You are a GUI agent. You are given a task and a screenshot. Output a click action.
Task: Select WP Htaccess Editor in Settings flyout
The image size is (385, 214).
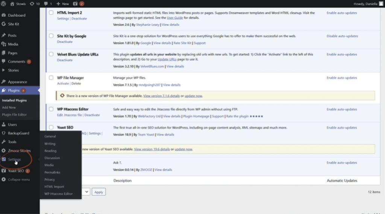point(58,194)
